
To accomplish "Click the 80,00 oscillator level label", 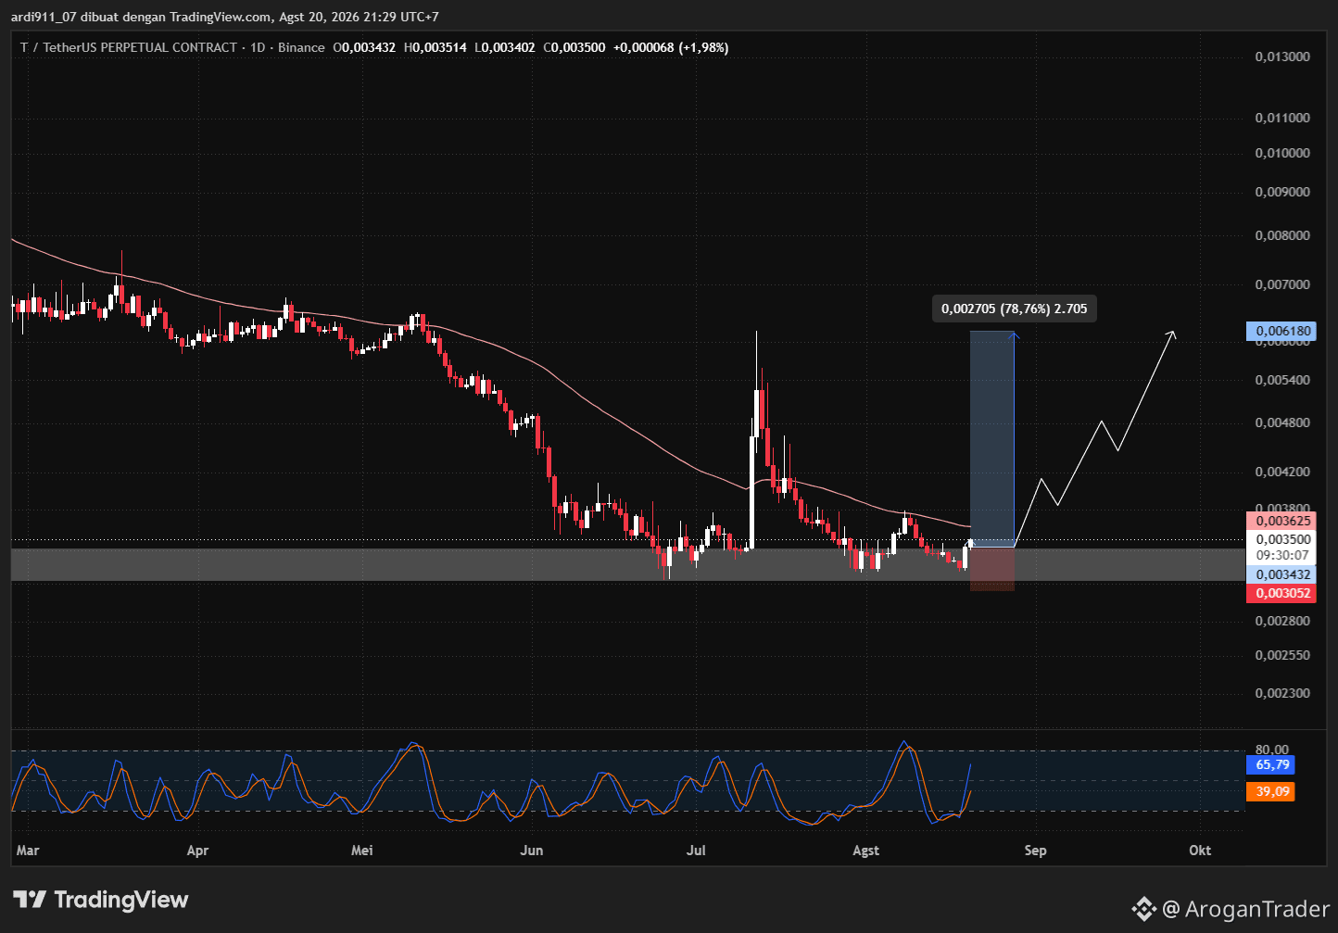I will coord(1272,750).
